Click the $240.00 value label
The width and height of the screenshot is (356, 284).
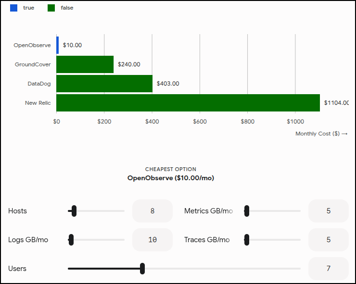click(x=129, y=64)
